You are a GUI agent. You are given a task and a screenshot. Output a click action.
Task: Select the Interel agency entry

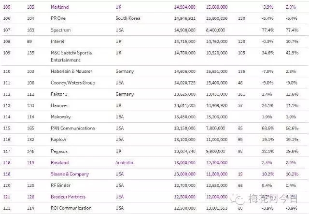57,42
